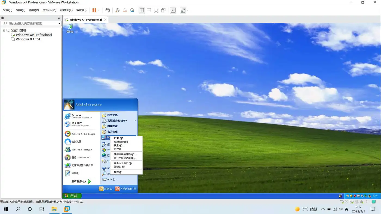Click the library search input field

click(31, 23)
